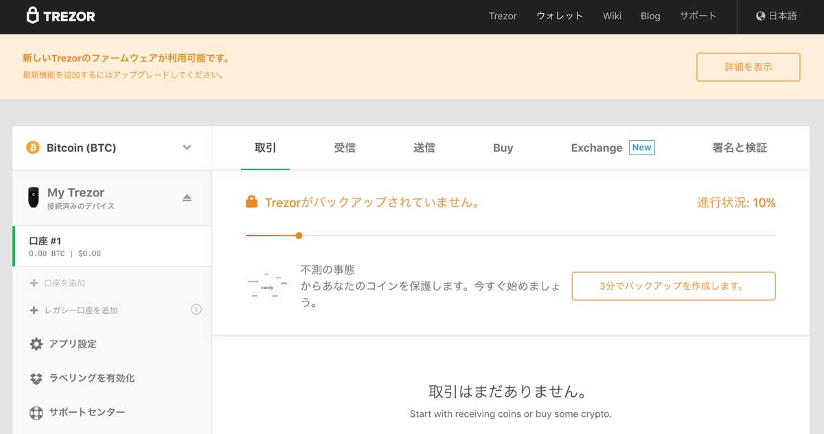Image resolution: width=824 pixels, height=434 pixels.
Task: Click the plus icon beside レガシー口座を追加
Action: 34,310
